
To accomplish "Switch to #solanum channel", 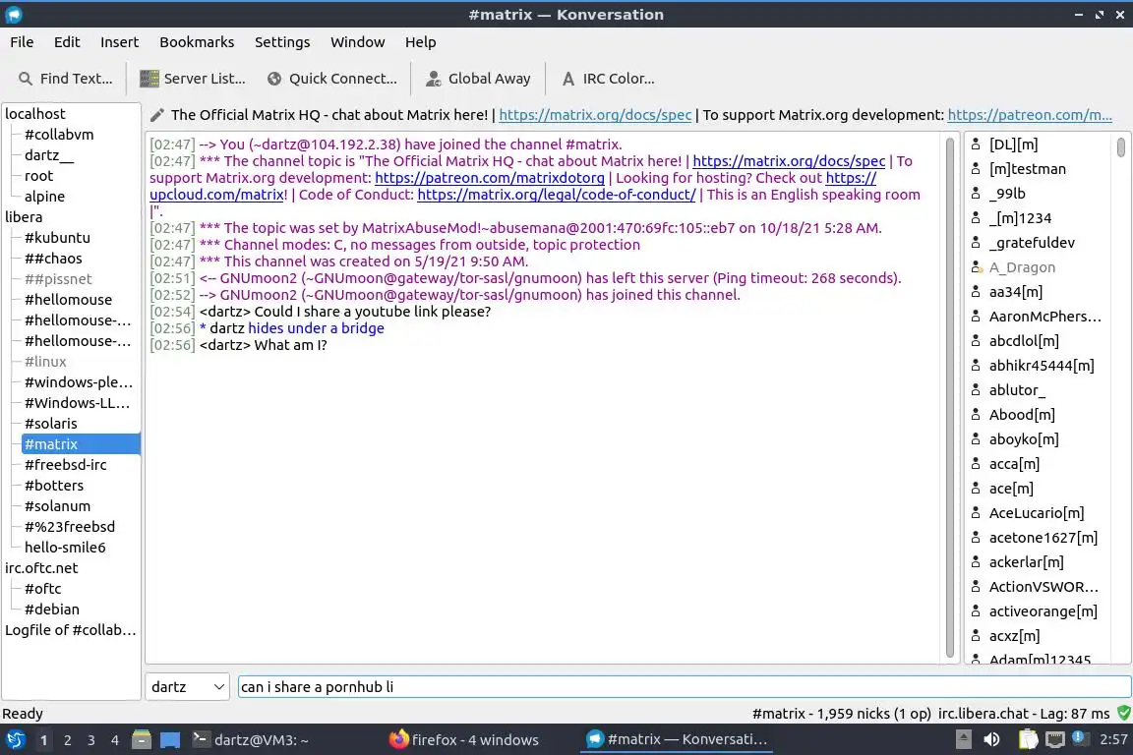I will click(57, 505).
